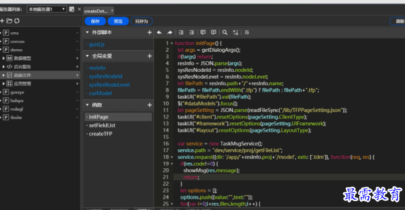405x210 pixels.
Task: Add a new global variable
Action: (x=150, y=56)
